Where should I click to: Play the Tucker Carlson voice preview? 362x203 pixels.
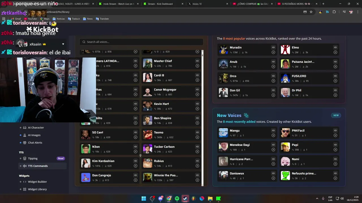point(197,147)
